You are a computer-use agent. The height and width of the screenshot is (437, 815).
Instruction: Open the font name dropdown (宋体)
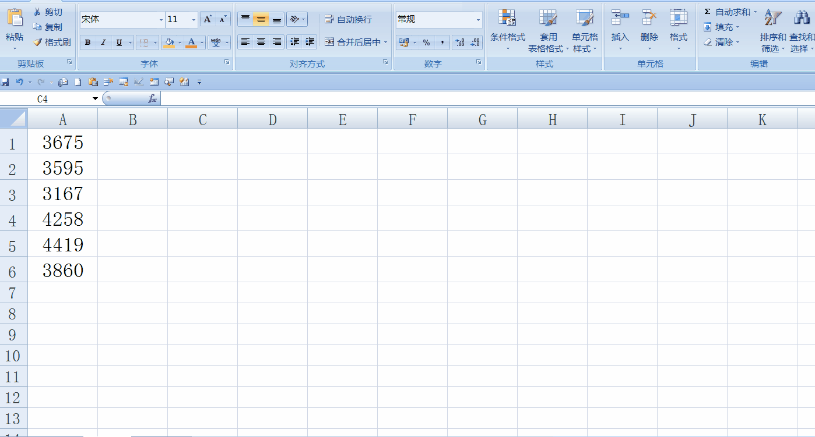[x=161, y=20]
